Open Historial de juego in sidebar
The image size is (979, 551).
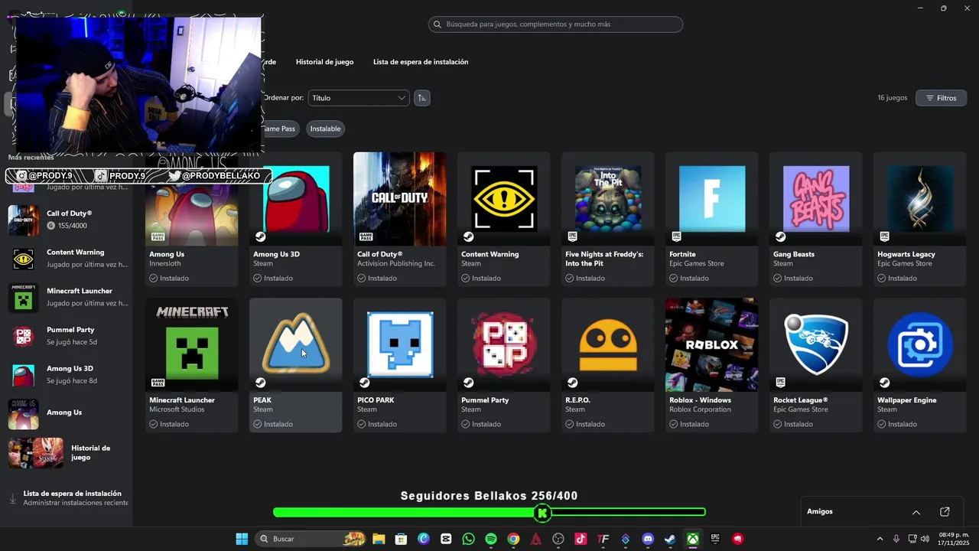coord(67,453)
